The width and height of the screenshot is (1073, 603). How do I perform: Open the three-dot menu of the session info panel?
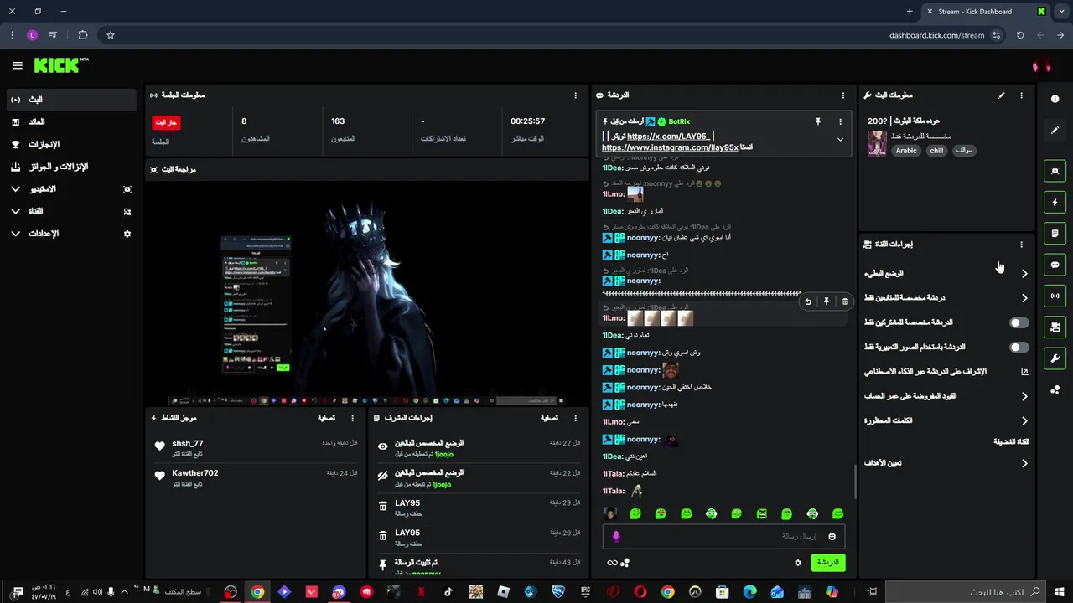pos(575,95)
